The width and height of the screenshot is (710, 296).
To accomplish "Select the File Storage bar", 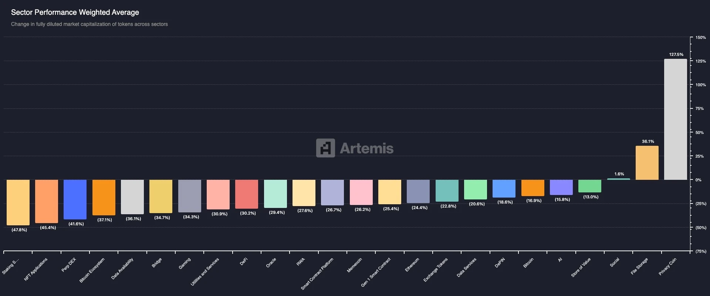I will (647, 163).
